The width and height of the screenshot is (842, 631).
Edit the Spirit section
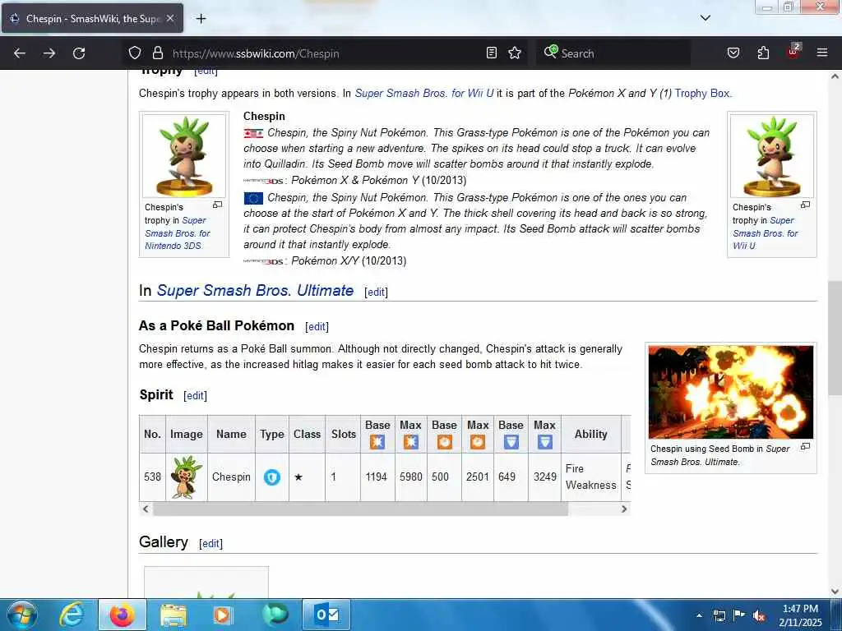[x=195, y=395]
